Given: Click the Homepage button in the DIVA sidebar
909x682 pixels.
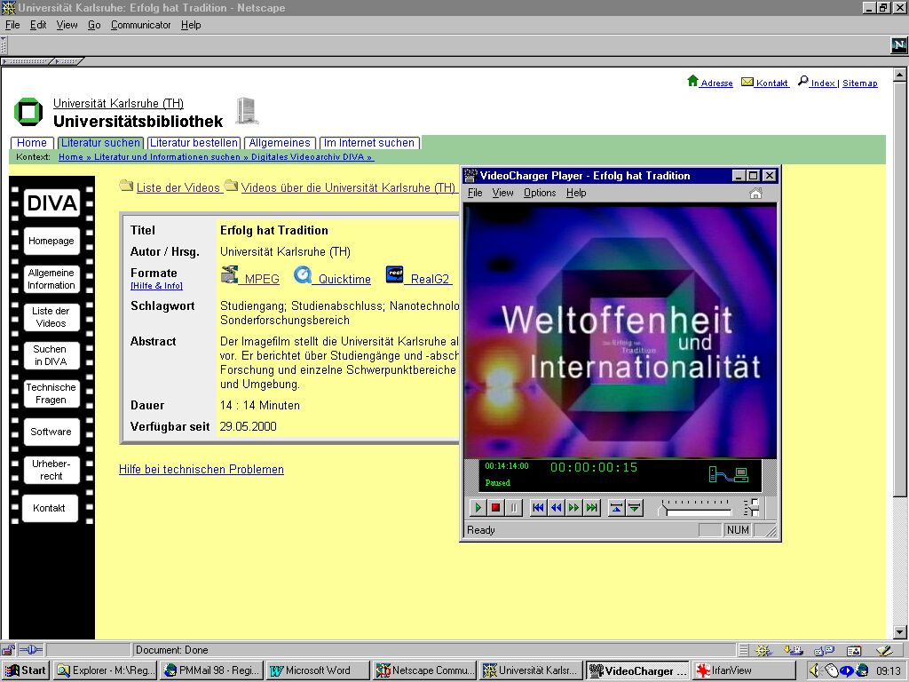Looking at the screenshot, I should 51,241.
